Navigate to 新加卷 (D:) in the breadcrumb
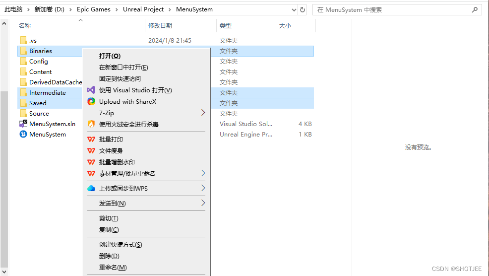This screenshot has width=489, height=276. tap(49, 9)
